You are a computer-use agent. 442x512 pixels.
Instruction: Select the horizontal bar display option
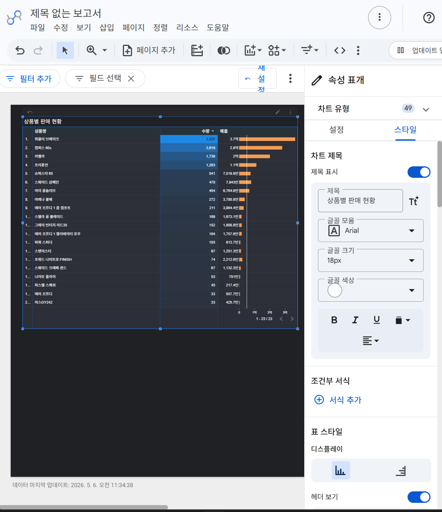point(401,470)
